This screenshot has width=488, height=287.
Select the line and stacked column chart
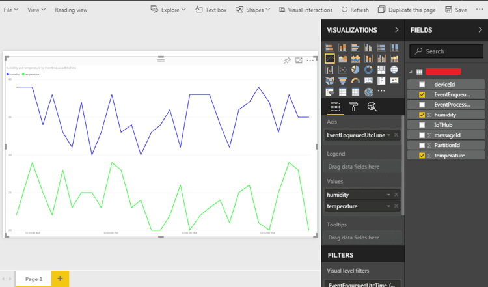pos(368,59)
